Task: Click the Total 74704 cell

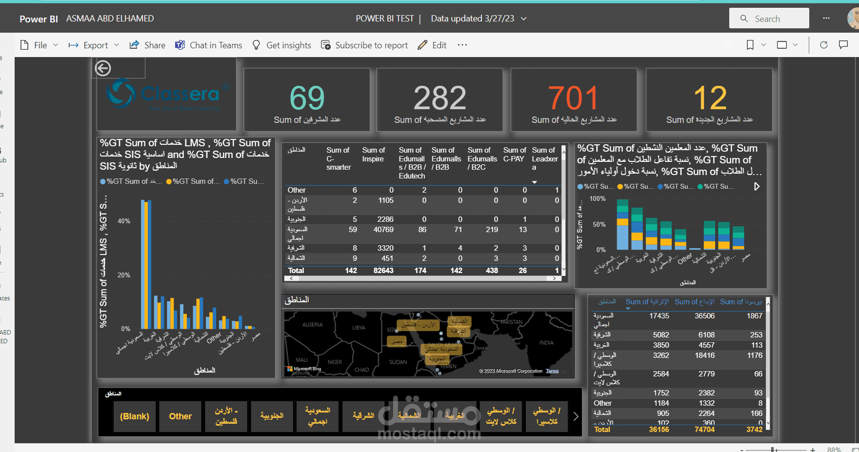Action: coord(705,430)
